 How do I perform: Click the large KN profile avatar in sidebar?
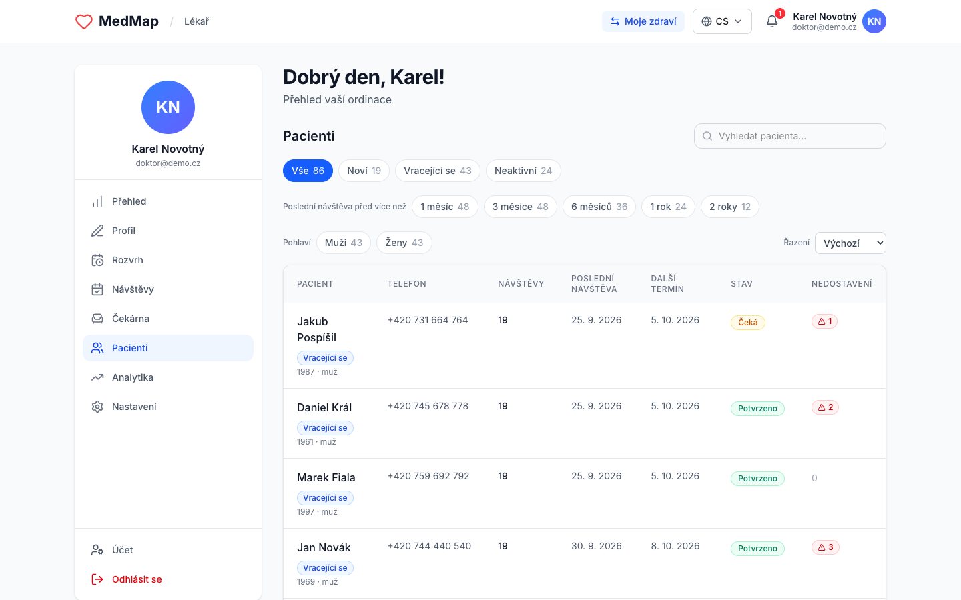[168, 107]
